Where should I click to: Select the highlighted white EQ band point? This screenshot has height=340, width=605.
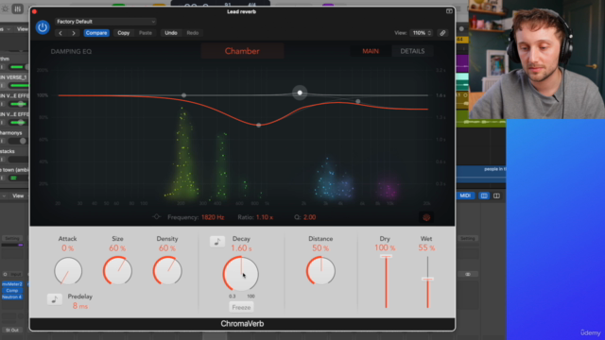pyautogui.click(x=300, y=93)
